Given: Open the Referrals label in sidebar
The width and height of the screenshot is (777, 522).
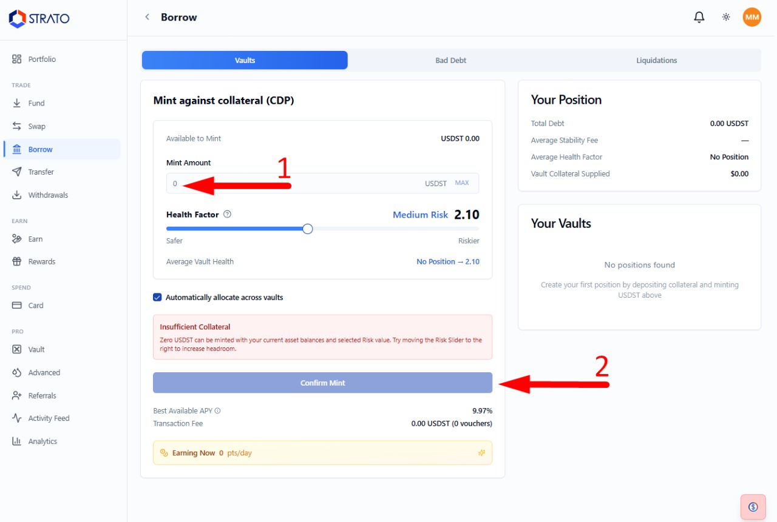Looking at the screenshot, I should coord(42,395).
